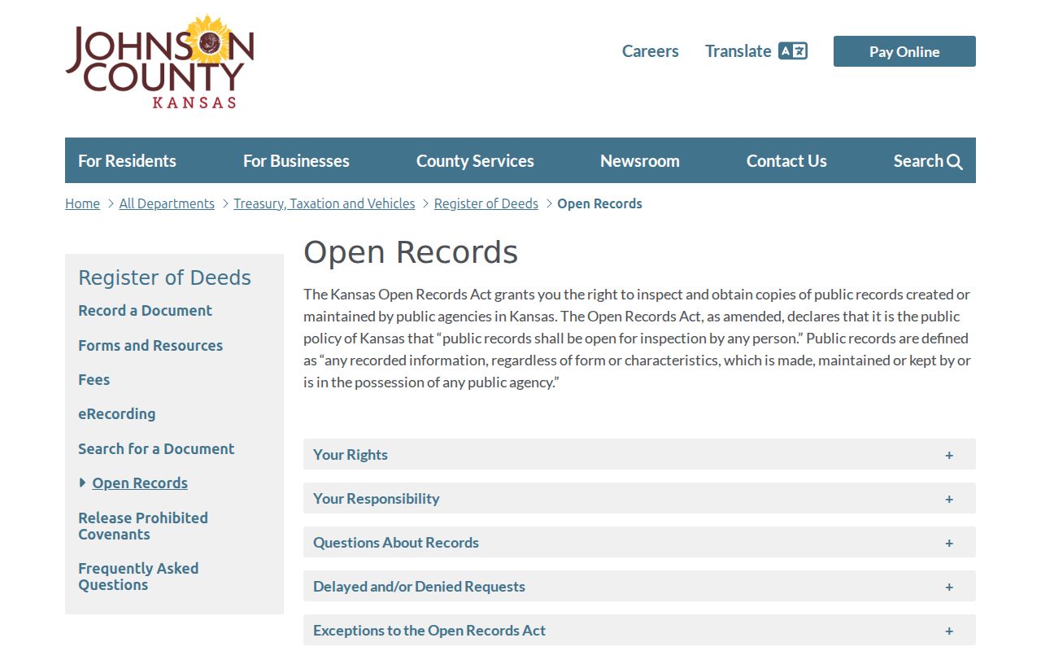Open Frequently Asked Questions sidebar link
The width and height of the screenshot is (1041, 651).
(x=138, y=577)
